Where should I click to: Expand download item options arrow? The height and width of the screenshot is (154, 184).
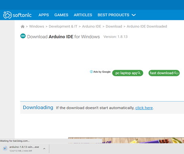click(x=44, y=149)
